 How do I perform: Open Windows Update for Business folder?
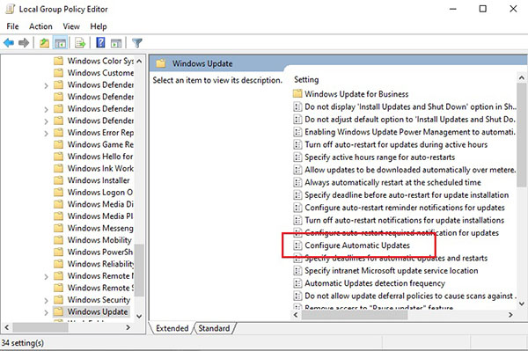pyautogui.click(x=351, y=94)
